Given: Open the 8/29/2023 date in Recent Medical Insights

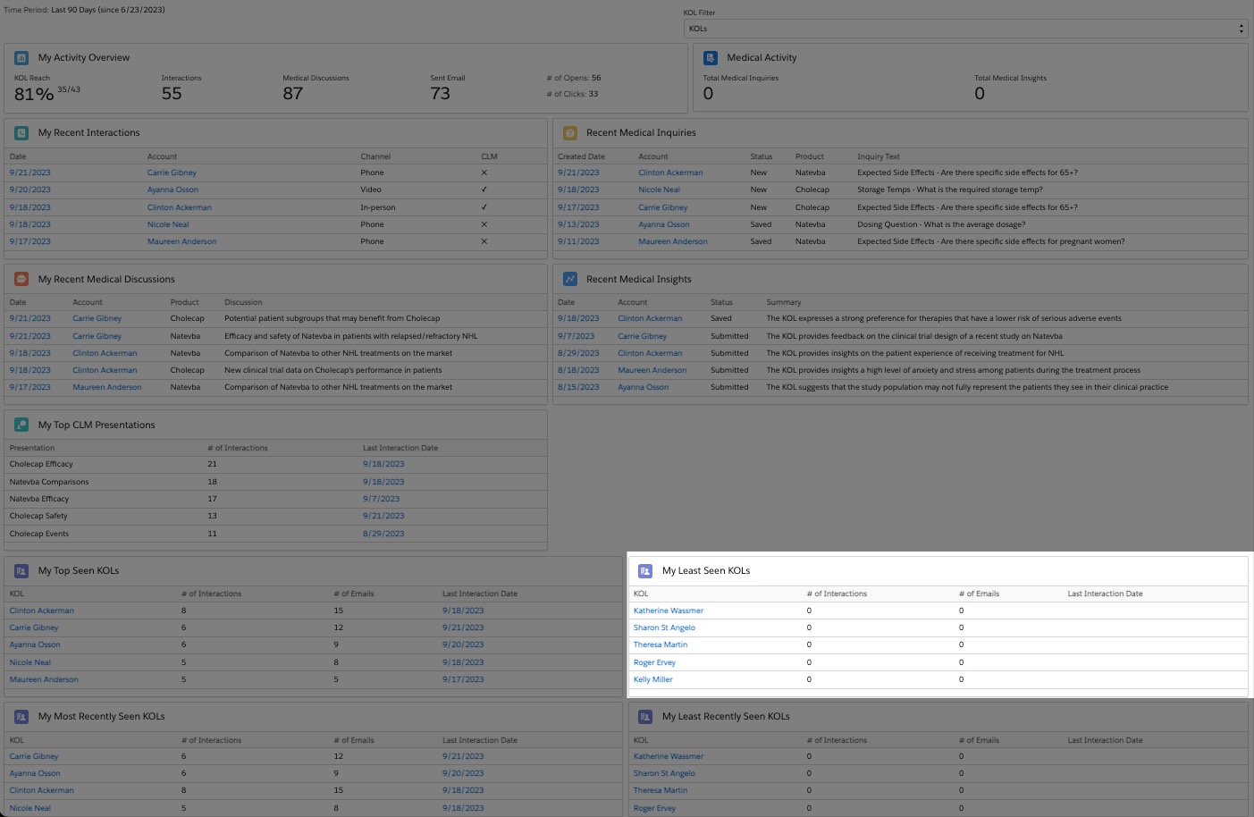Looking at the screenshot, I should (x=578, y=353).
